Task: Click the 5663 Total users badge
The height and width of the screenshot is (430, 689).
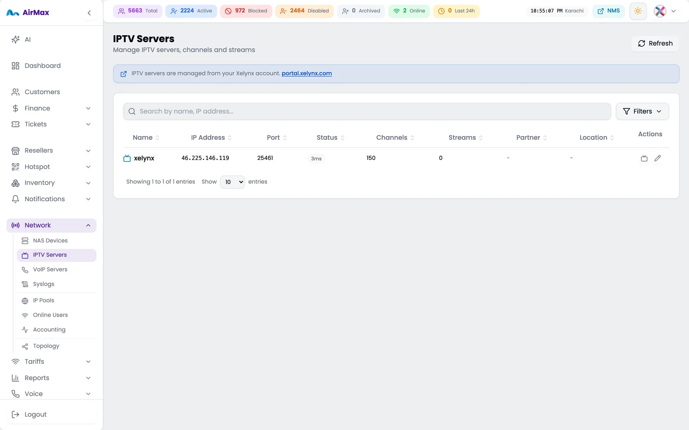Action: point(138,11)
